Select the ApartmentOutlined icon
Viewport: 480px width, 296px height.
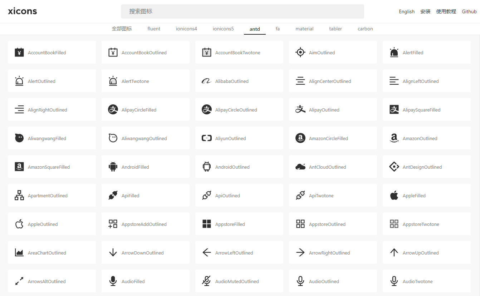coord(19,196)
